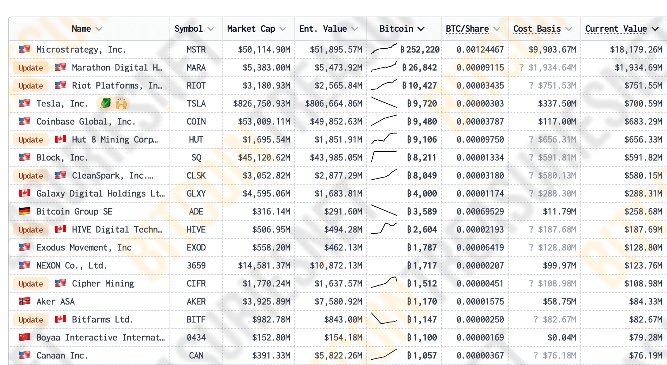This screenshot has height=365, width=667.
Task: Open the Microstrategy, Inc. company link
Action: point(81,50)
